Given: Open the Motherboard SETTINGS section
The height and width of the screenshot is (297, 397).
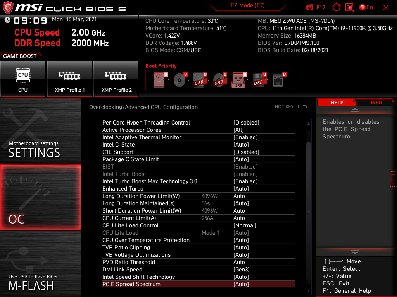Looking at the screenshot, I should tap(40, 131).
